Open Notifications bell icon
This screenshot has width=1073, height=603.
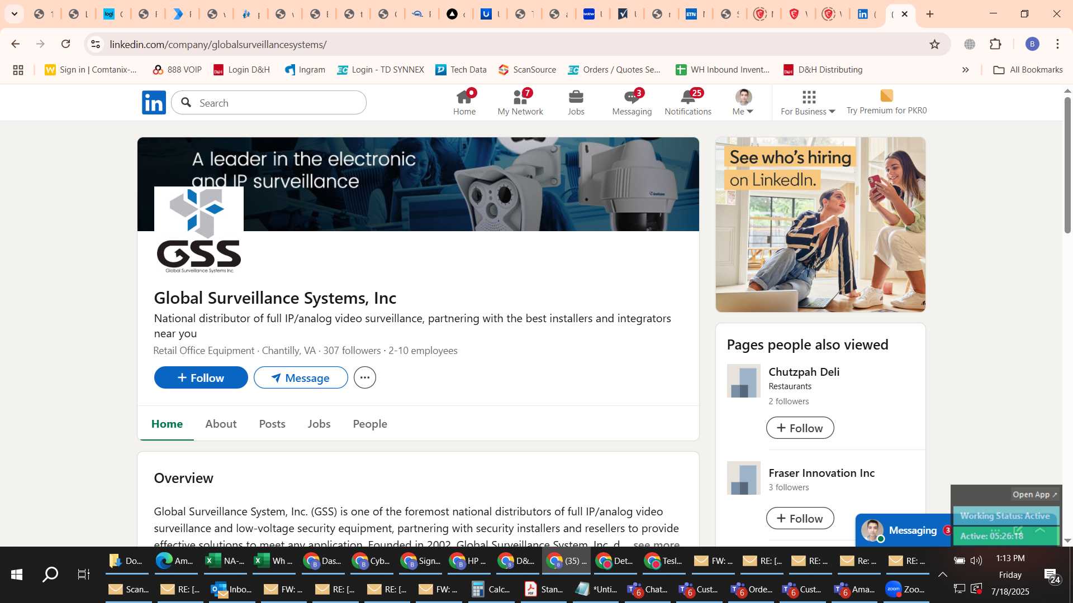(x=688, y=103)
